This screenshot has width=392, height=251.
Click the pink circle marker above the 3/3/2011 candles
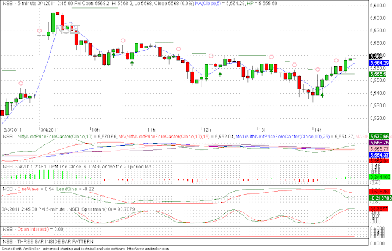click(21, 83)
